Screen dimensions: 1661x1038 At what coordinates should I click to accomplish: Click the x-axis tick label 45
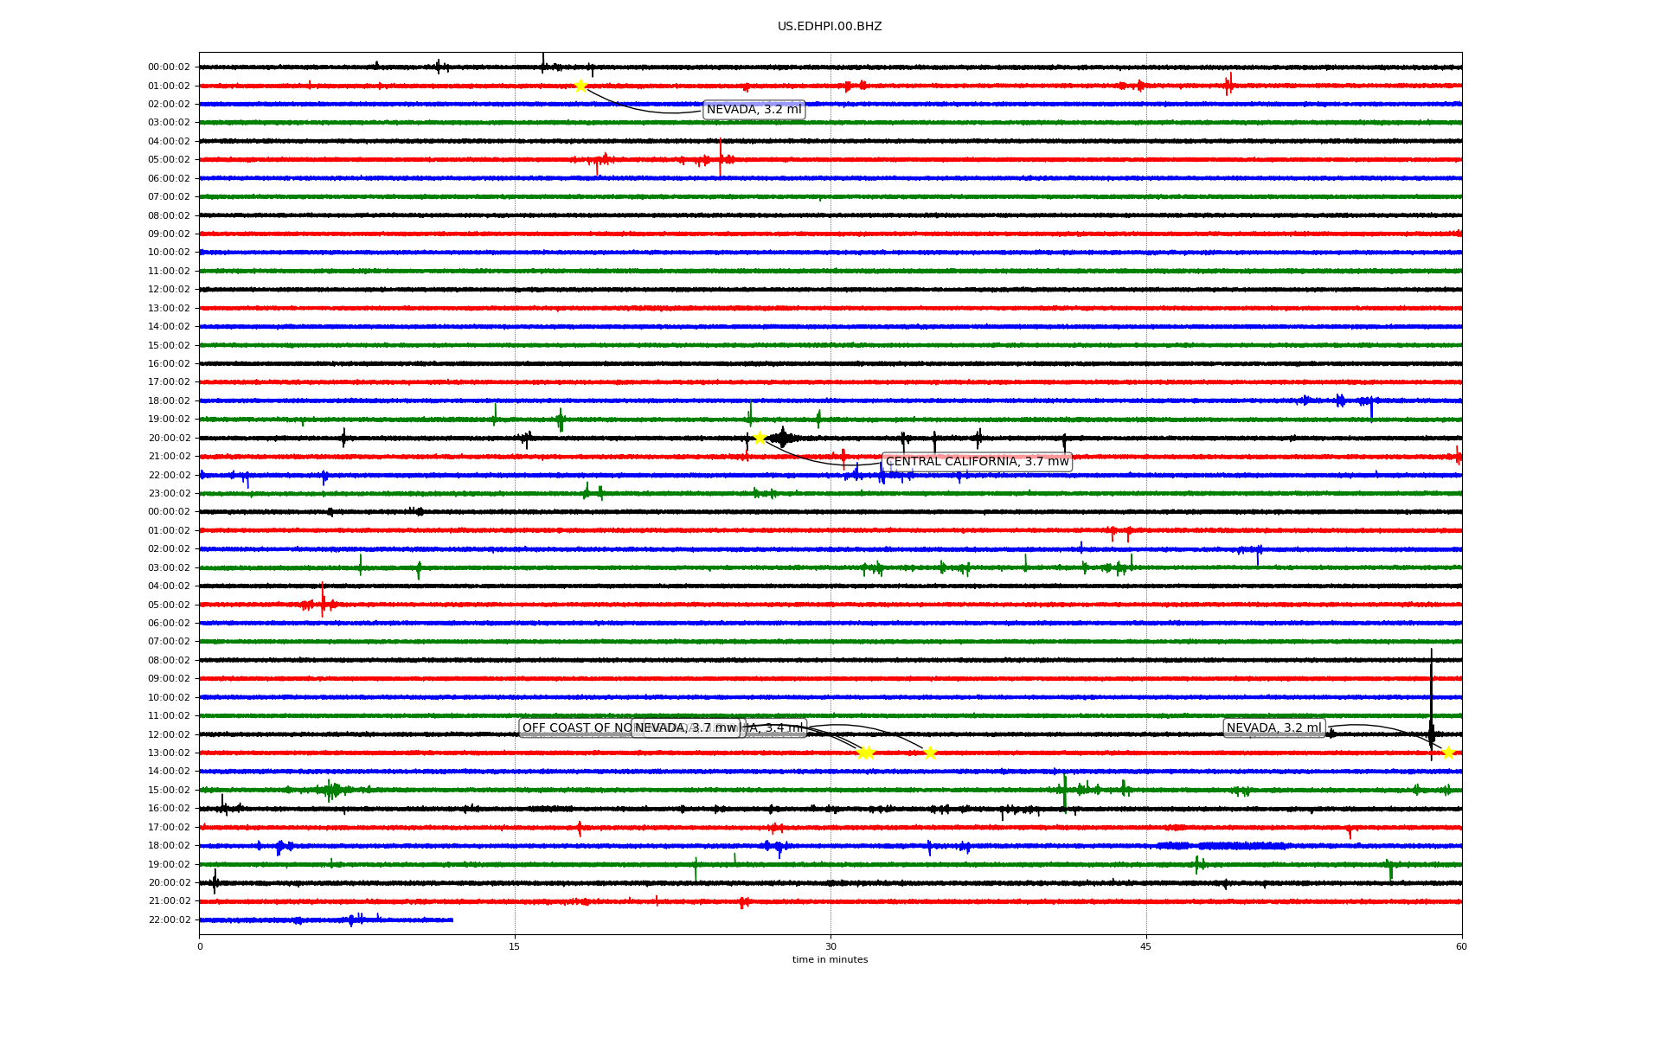tap(1146, 946)
